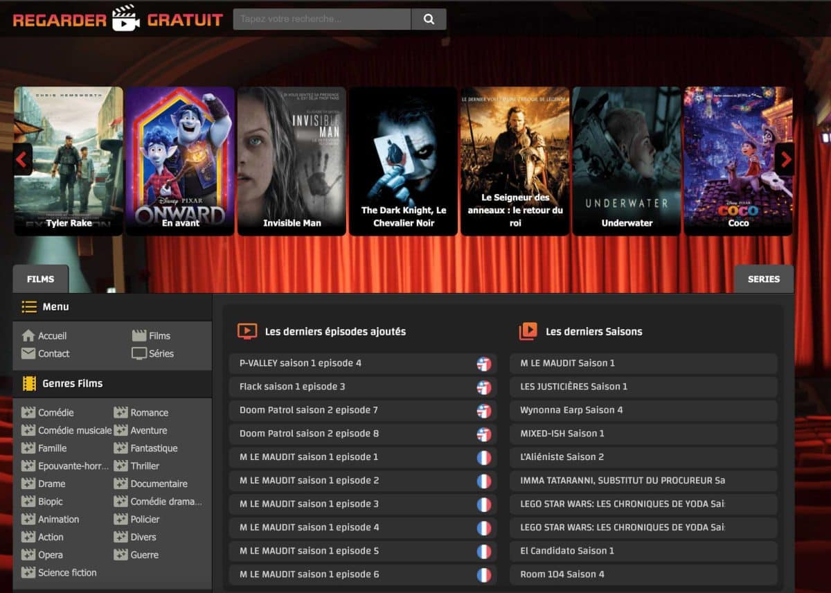The image size is (831, 593).
Task: Click the clapperboard icon beside Thriller genre
Action: 120,466
